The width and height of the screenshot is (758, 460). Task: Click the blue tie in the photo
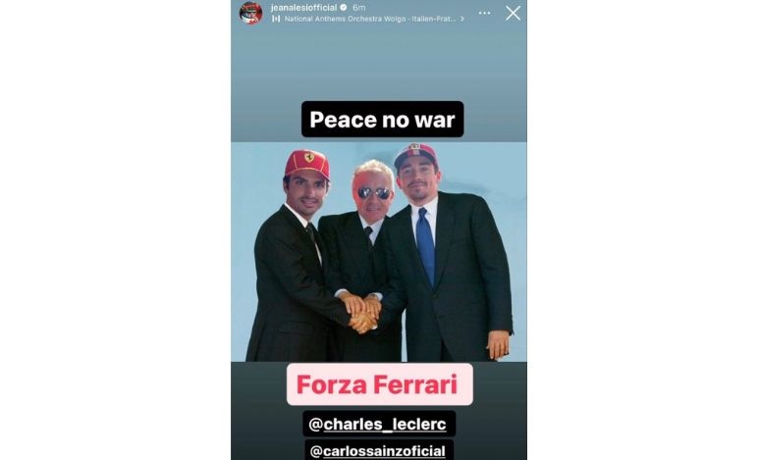click(x=425, y=245)
